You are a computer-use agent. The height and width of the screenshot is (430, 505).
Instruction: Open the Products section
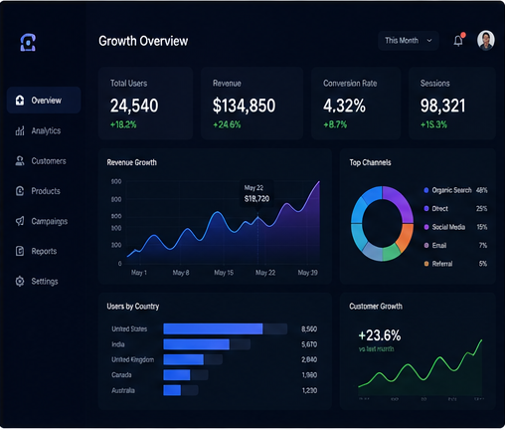pos(38,191)
